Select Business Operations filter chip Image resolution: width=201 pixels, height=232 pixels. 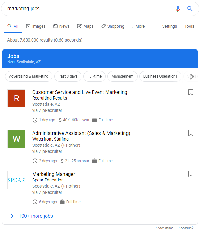pyautogui.click(x=160, y=76)
